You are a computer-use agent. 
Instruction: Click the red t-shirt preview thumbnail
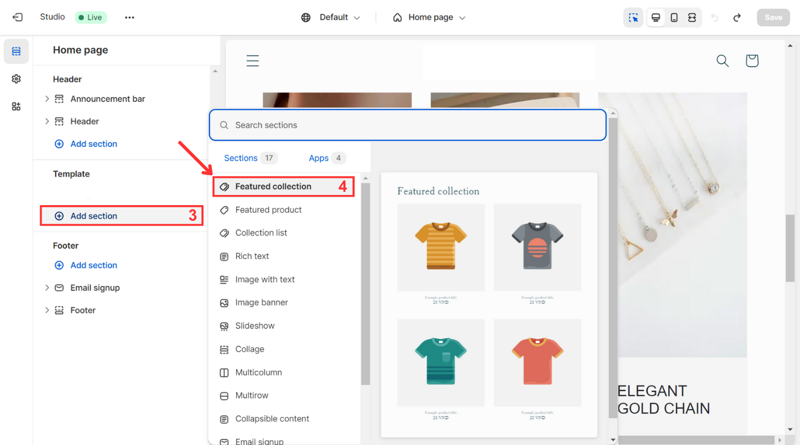[537, 363]
